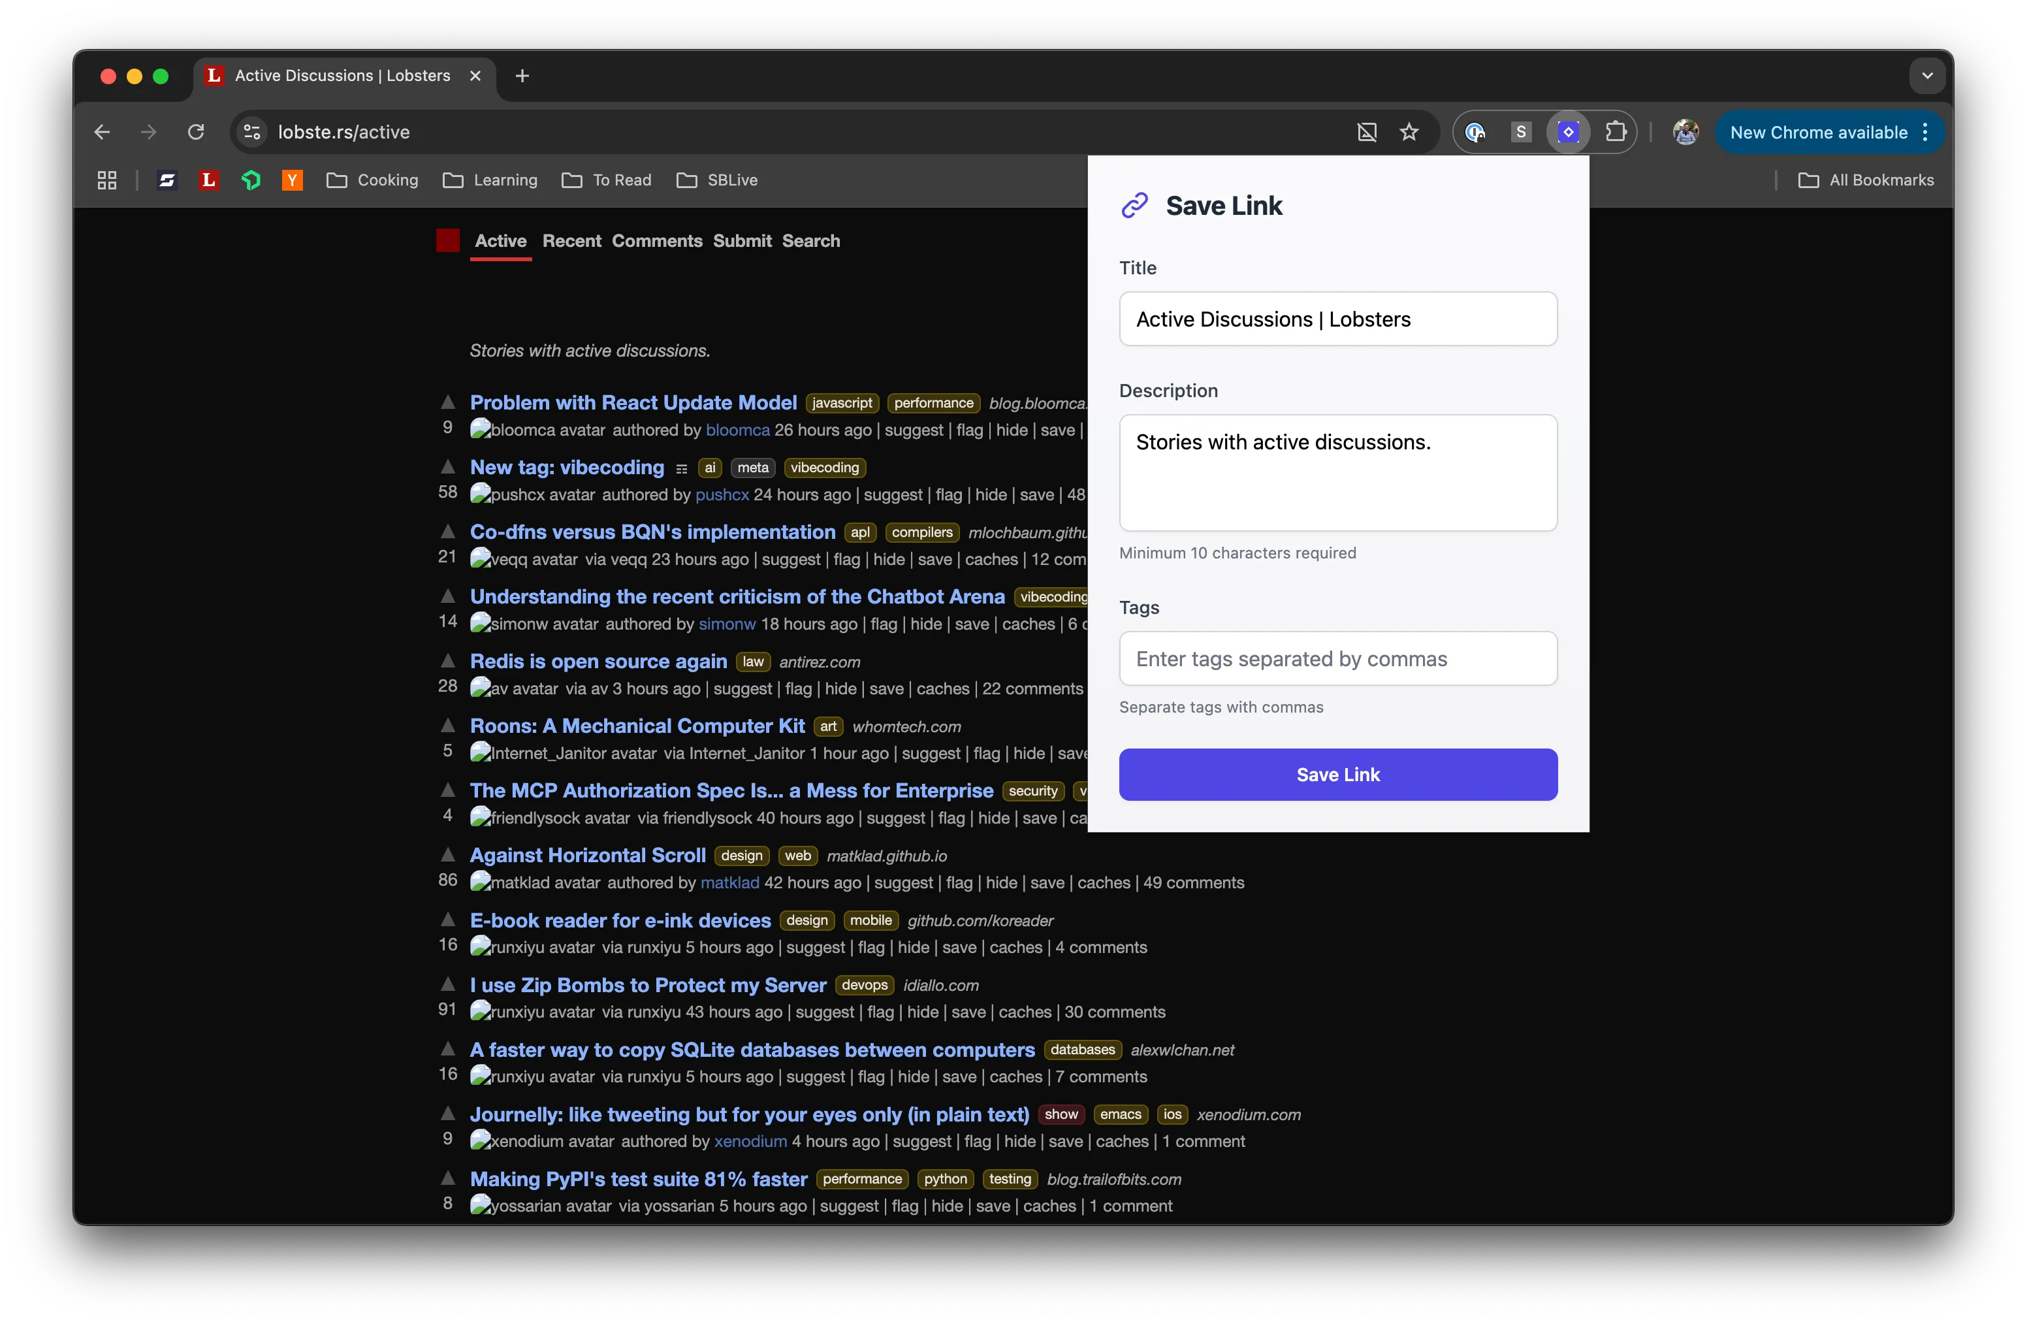Open the Extensions puzzle-piece menu
The height and width of the screenshot is (1322, 2027).
(1616, 132)
